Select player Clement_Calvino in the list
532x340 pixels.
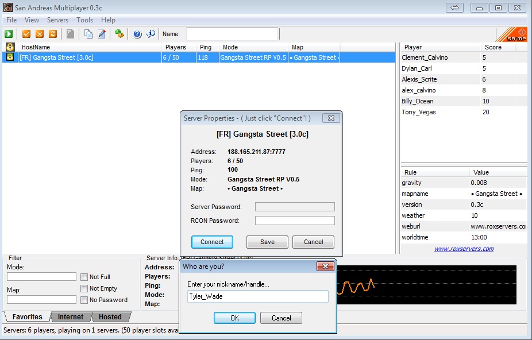click(464, 57)
